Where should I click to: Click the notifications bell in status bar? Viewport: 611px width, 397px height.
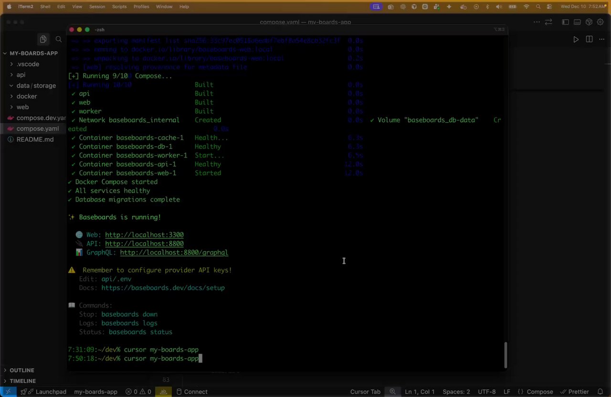(600, 392)
